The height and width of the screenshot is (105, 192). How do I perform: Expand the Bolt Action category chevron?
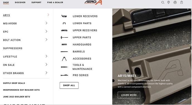point(46,40)
